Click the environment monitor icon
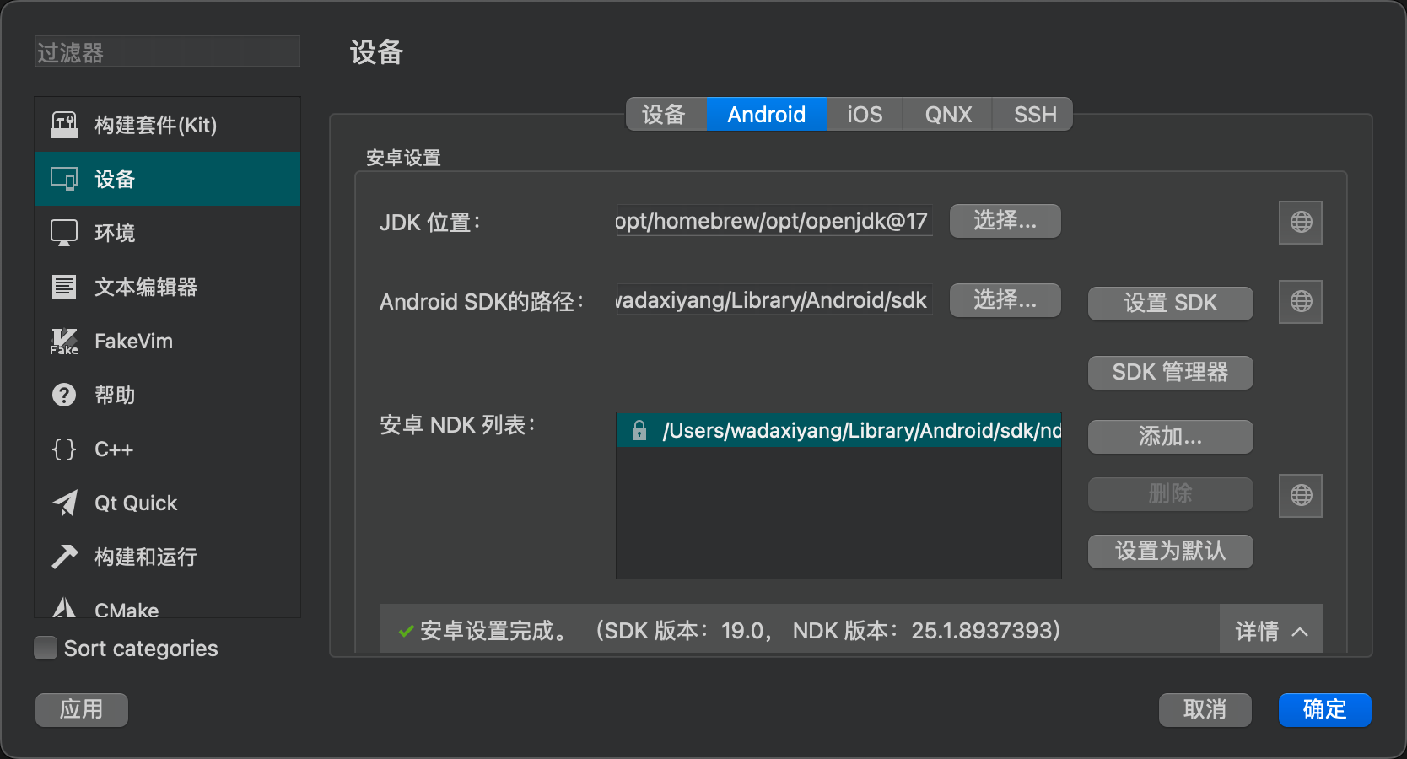This screenshot has height=759, width=1407. point(64,233)
